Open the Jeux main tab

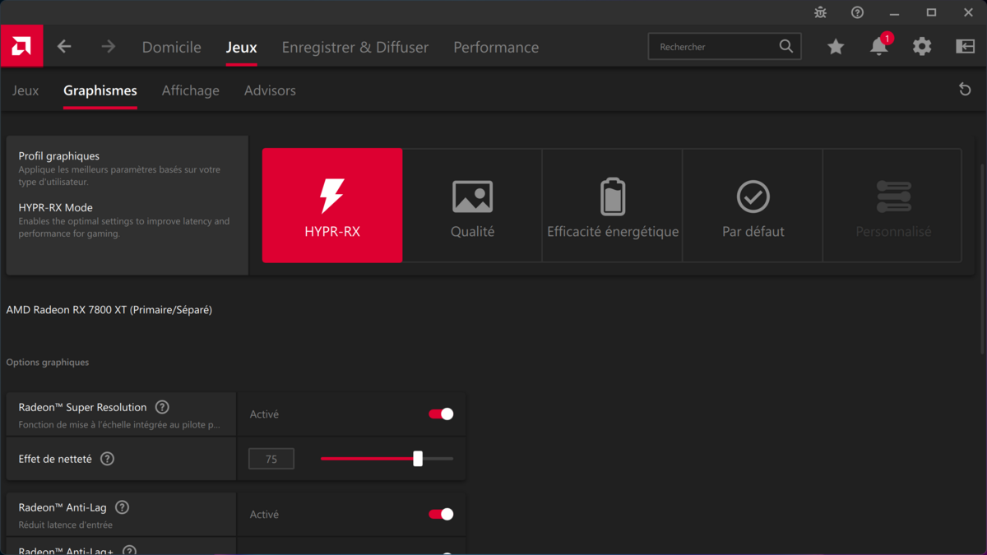tap(242, 47)
